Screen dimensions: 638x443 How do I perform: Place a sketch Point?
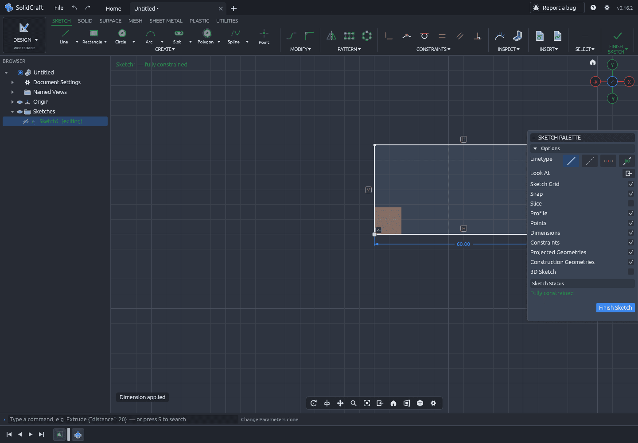pyautogui.click(x=264, y=36)
